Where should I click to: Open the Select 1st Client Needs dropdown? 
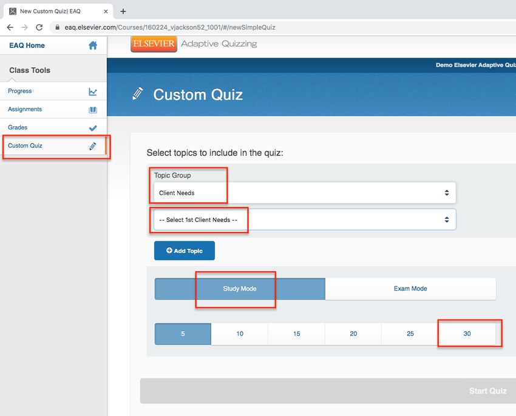point(305,220)
